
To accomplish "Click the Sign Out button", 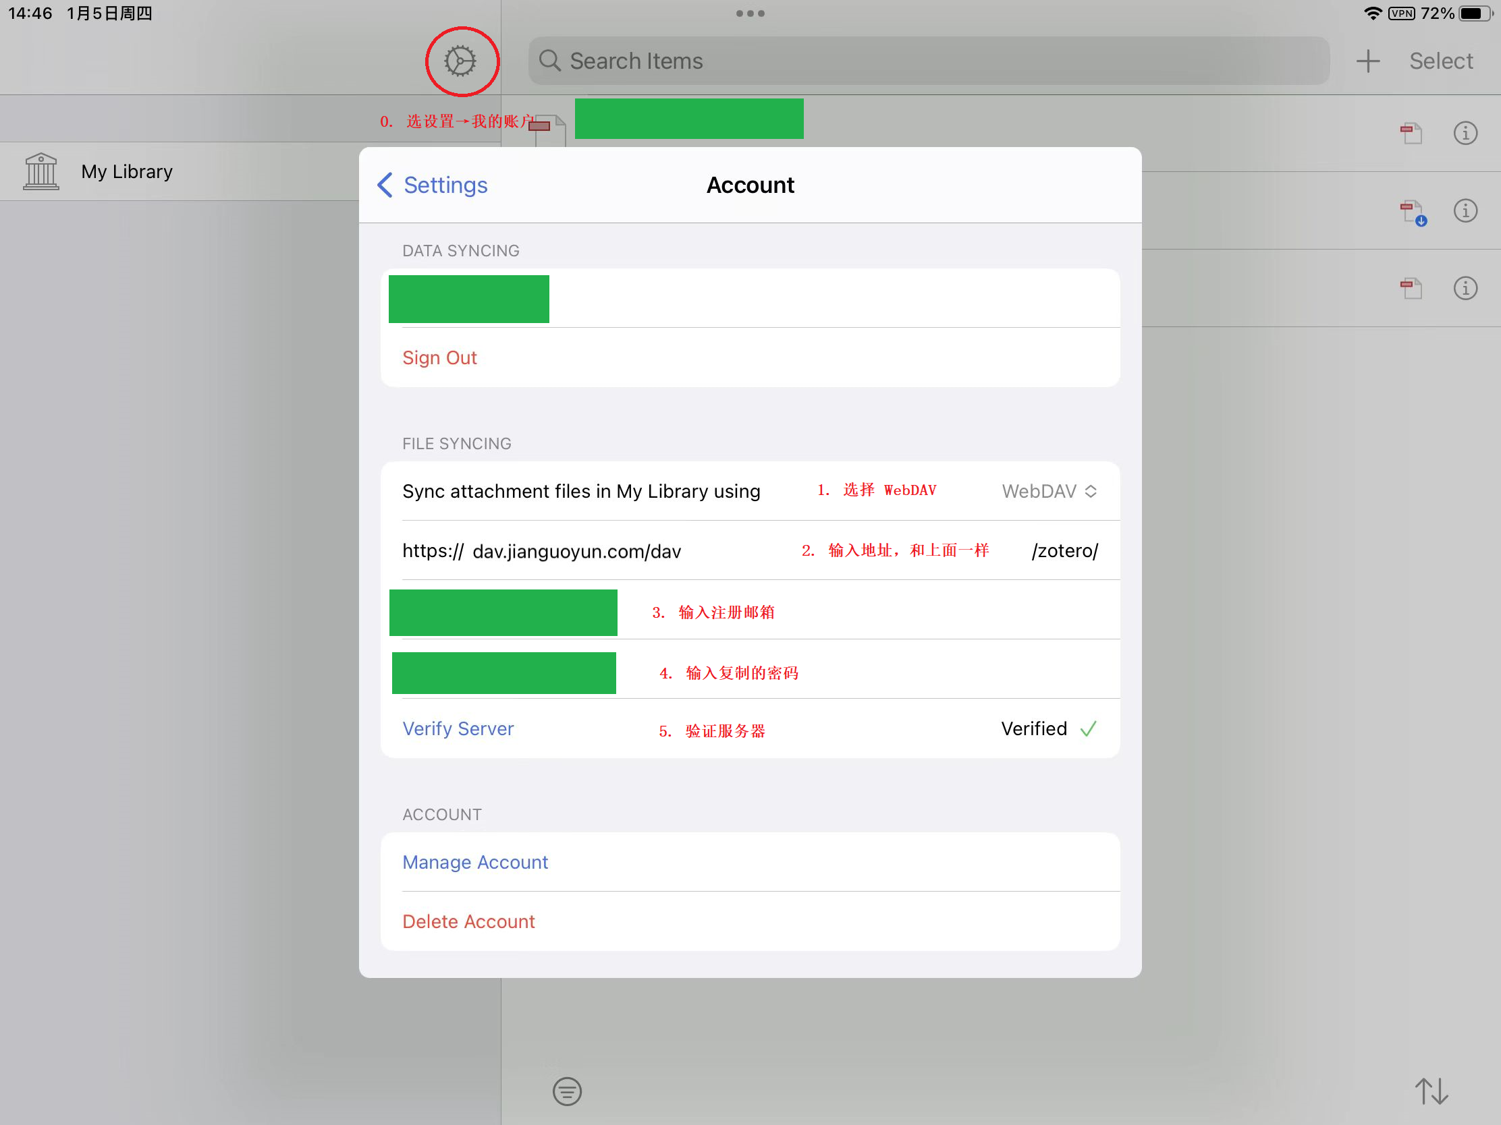I will [x=439, y=355].
